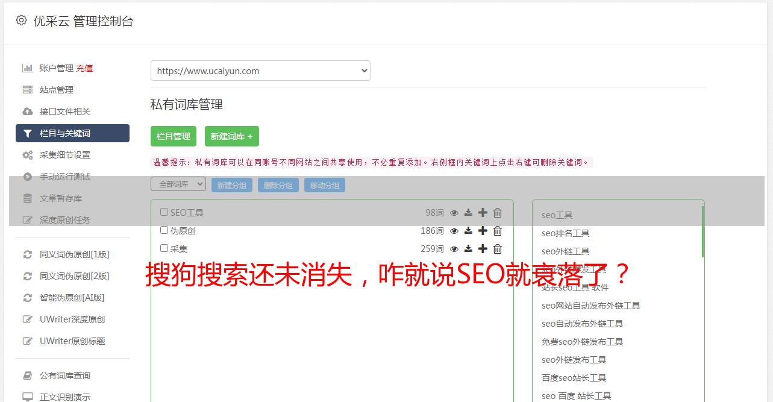The image size is (773, 402).
Task: Open 正文识别演示 menu item
Action: (x=65, y=397)
